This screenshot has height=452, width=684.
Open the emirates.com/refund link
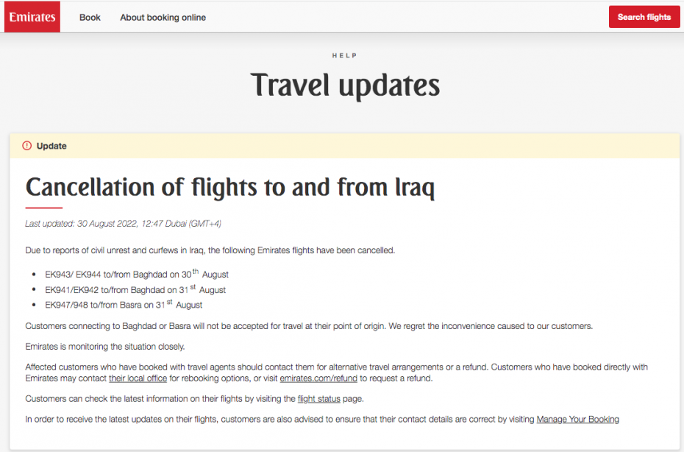pos(318,378)
